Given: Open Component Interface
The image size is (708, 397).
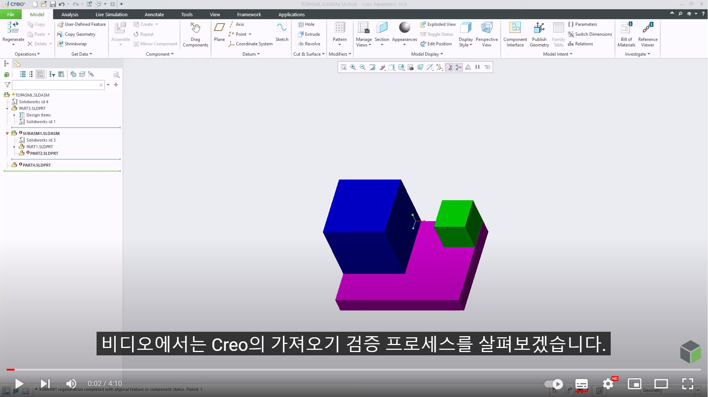Looking at the screenshot, I should (515, 34).
